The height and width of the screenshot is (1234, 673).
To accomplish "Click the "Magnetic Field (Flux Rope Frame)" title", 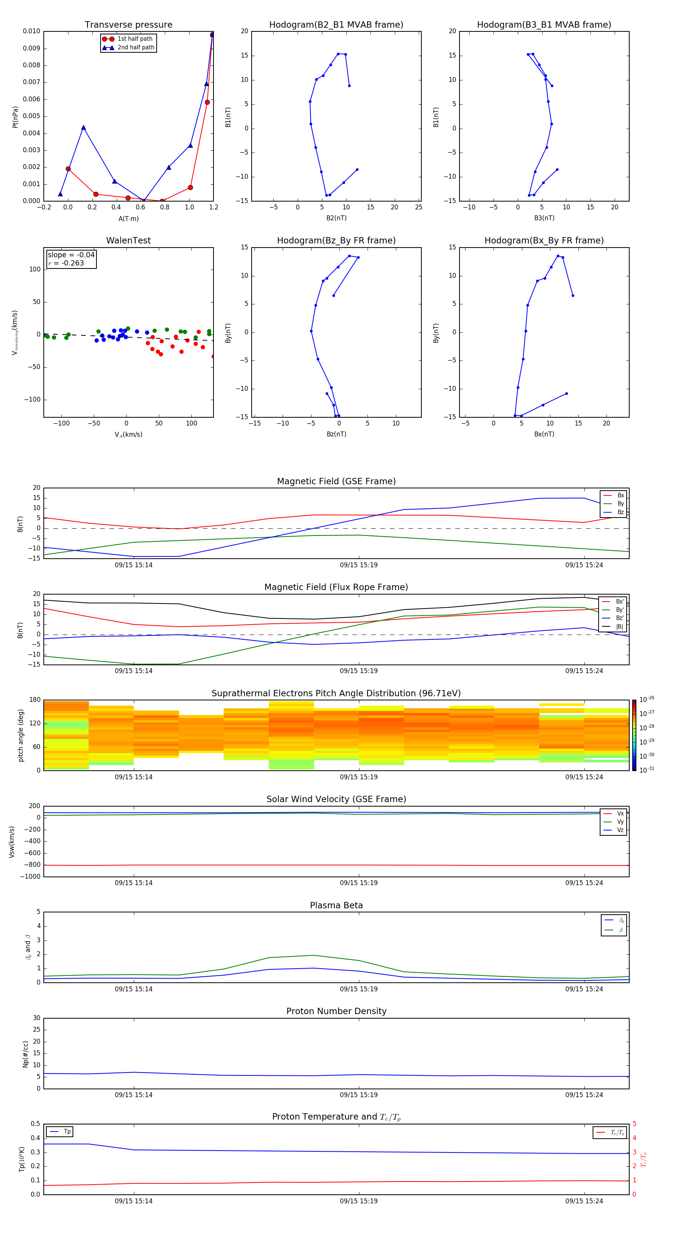I will pos(336,587).
